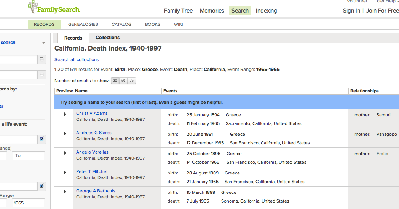This screenshot has height=209, width=399.
Task: Click the year field containing 1965
Action: click(28, 203)
